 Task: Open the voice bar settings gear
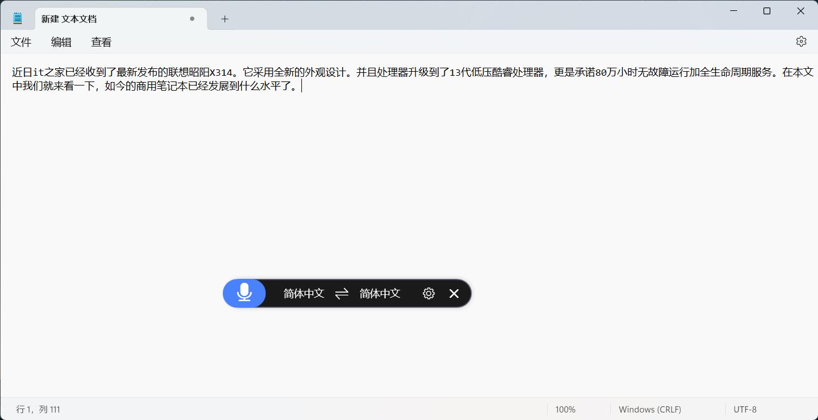428,293
